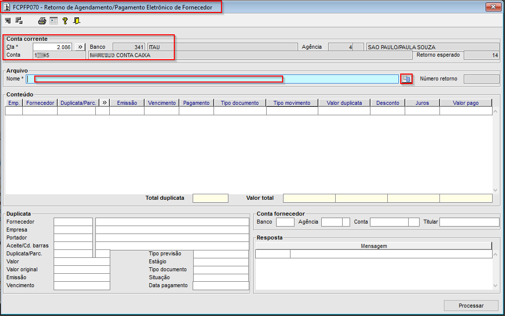Click the Data pagamento field
This screenshot has width=505, height=316.
(x=221, y=285)
